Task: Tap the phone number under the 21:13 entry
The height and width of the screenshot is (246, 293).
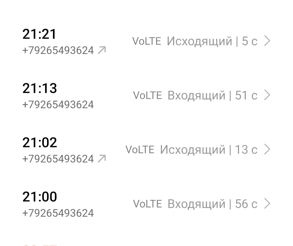Action: 58,105
